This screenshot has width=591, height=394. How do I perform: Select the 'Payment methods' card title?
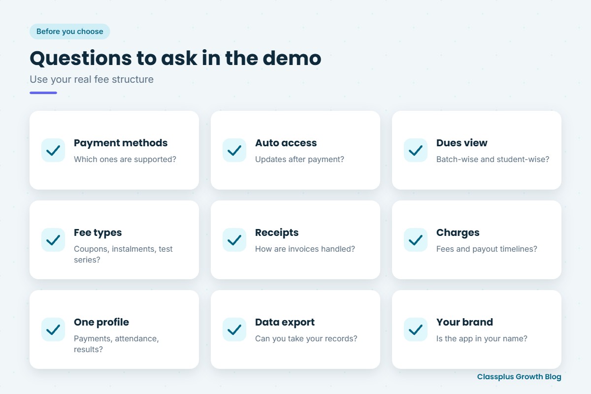[121, 143]
